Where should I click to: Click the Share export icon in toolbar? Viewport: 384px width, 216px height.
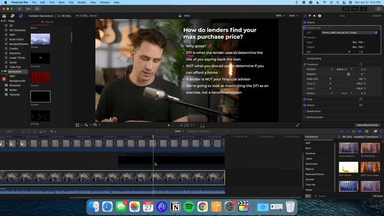(379, 8)
